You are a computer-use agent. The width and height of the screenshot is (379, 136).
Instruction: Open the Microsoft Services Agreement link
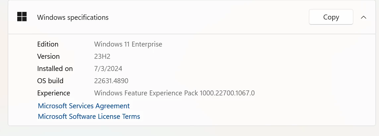pyautogui.click(x=84, y=106)
